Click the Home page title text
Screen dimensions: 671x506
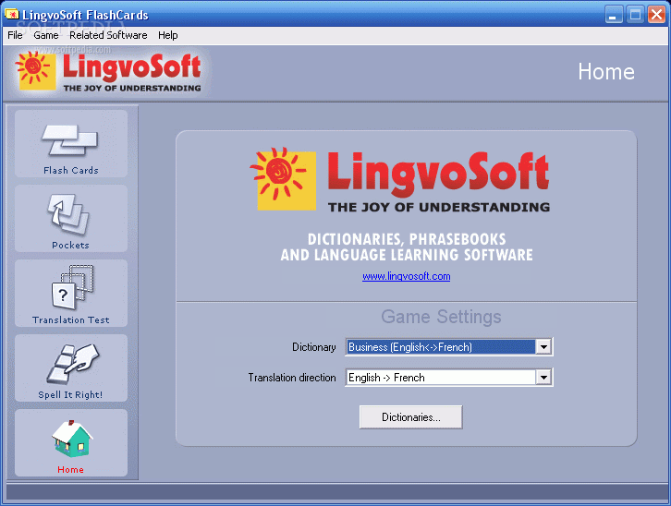pos(606,71)
